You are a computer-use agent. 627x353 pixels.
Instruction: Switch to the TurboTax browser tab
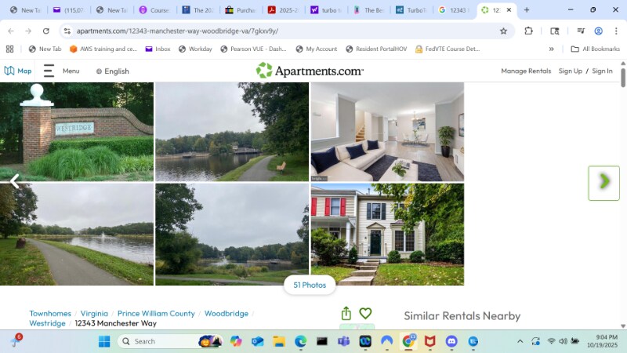click(410, 10)
